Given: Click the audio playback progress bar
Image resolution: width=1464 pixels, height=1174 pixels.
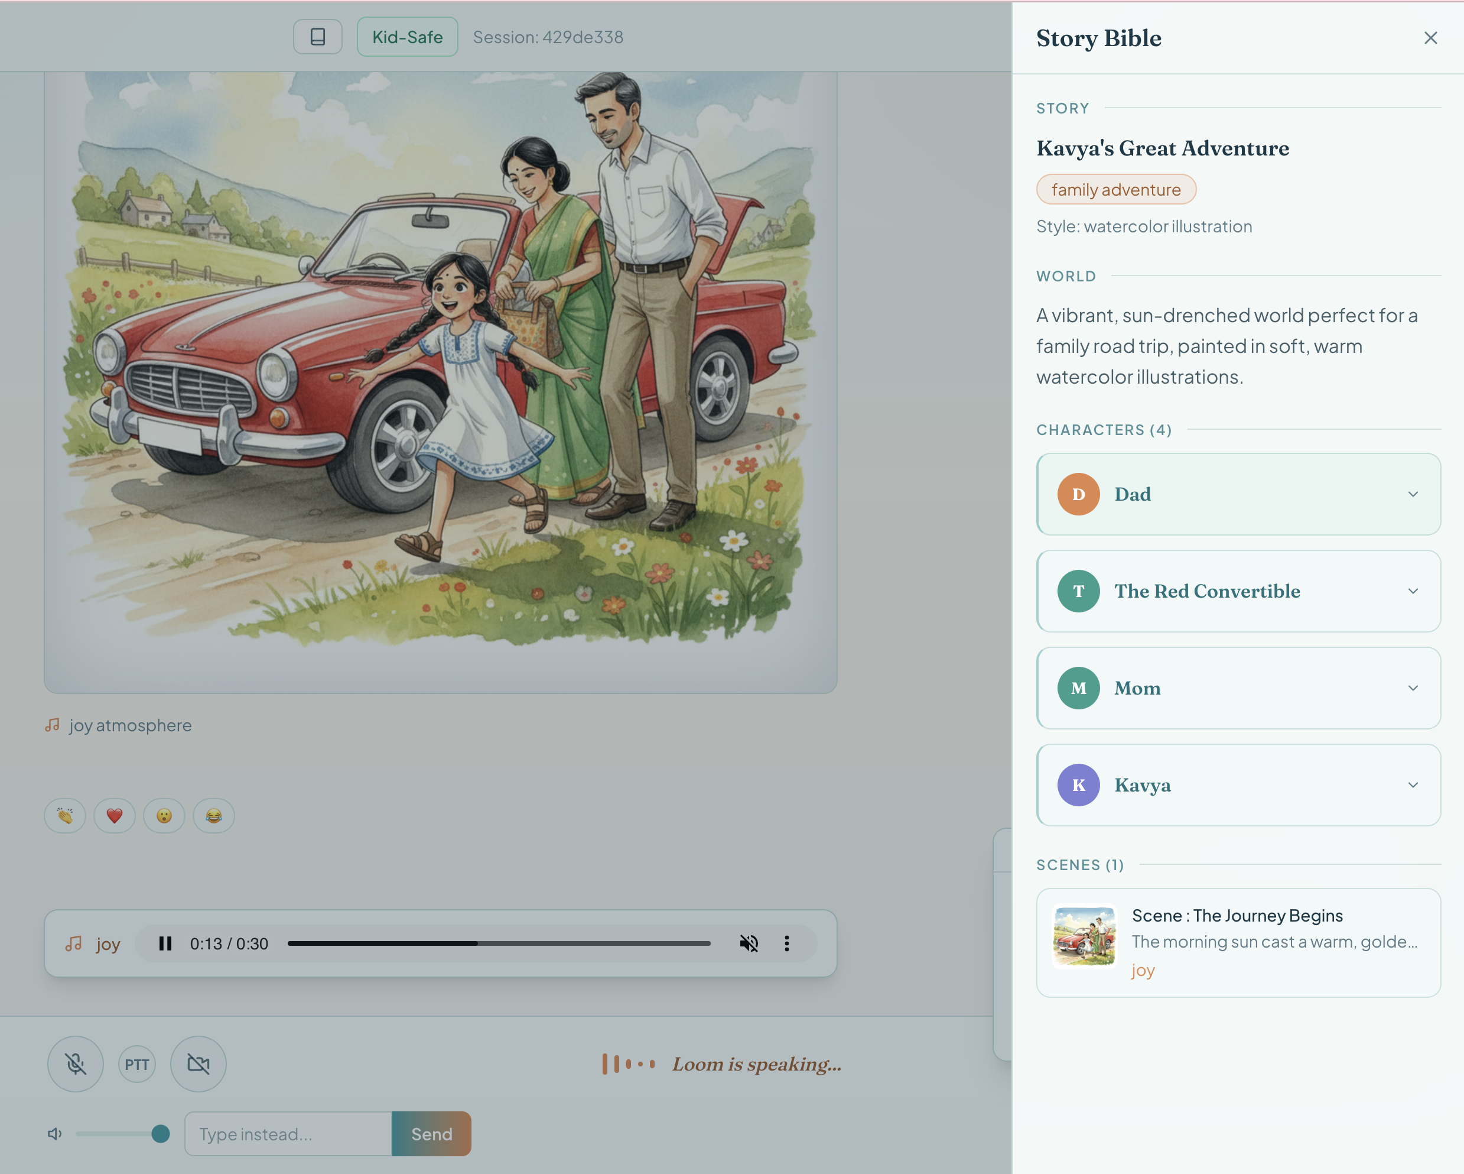Looking at the screenshot, I should [499, 943].
